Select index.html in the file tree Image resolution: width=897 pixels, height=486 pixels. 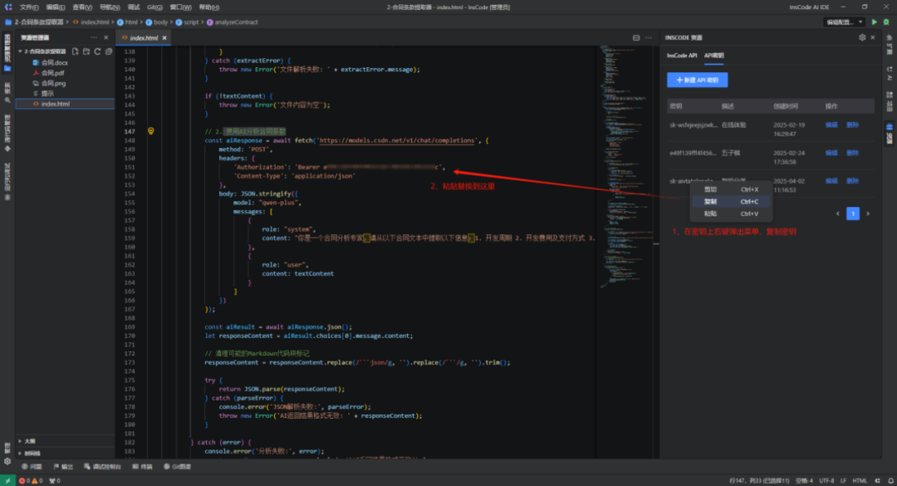tap(66, 104)
